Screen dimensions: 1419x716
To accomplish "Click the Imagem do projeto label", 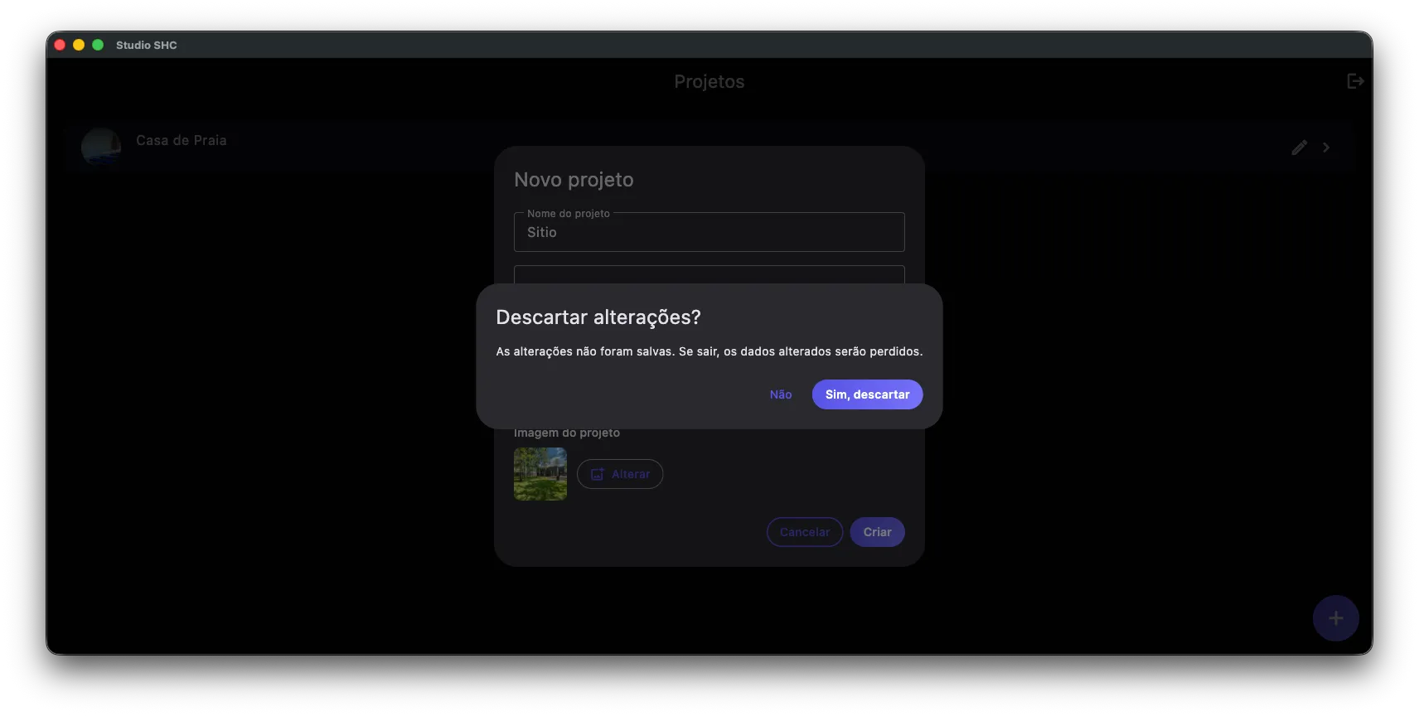I will pyautogui.click(x=567, y=433).
